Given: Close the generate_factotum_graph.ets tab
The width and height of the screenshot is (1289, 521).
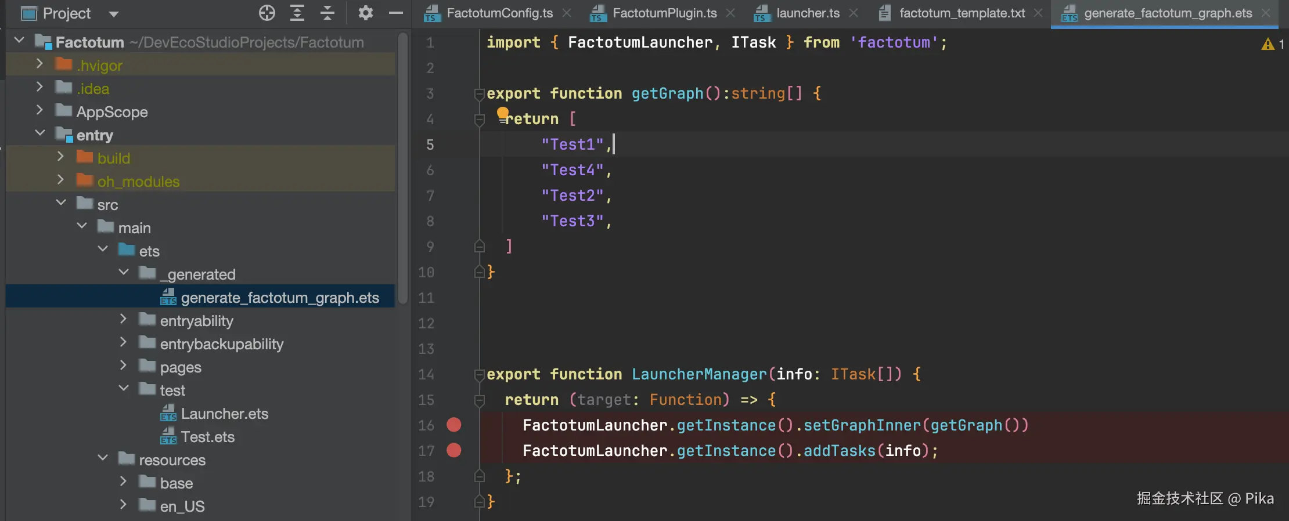Looking at the screenshot, I should click(1266, 13).
